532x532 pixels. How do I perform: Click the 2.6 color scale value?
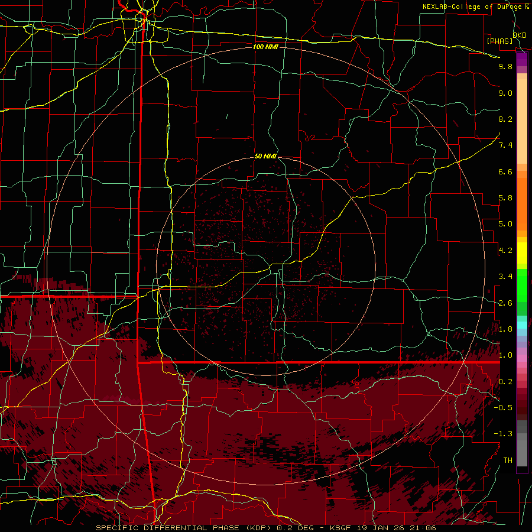click(x=505, y=303)
